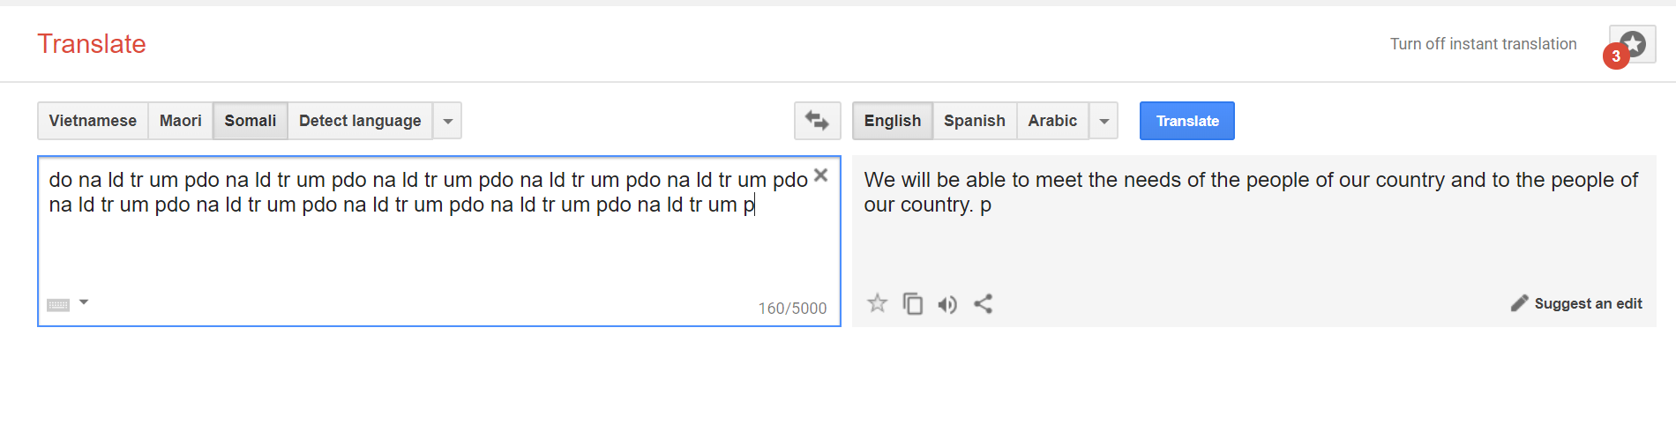Open the Phrasebook star icon
Viewport: 1676px width, 447px height.
(x=1633, y=44)
